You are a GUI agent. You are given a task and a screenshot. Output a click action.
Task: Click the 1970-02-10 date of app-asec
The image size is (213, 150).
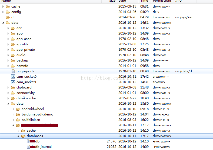point(127,39)
